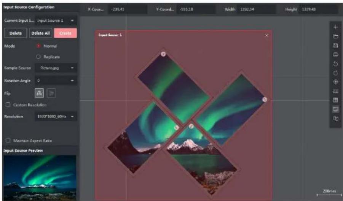Save layout with the floppy disk icon
The height and width of the screenshot is (201, 343).
(335, 46)
